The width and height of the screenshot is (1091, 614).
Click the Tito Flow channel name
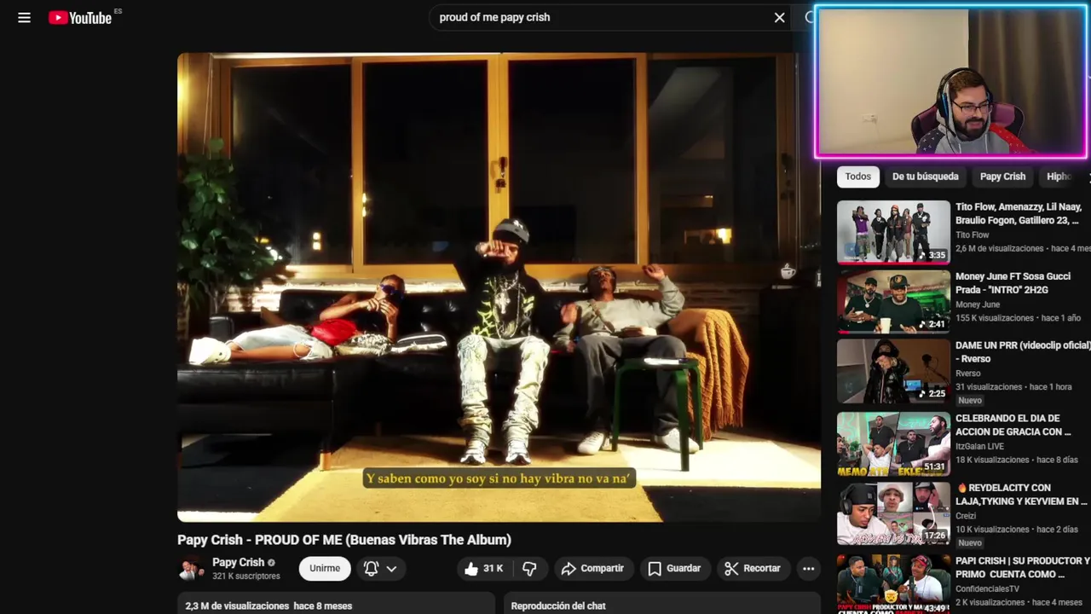(x=973, y=235)
